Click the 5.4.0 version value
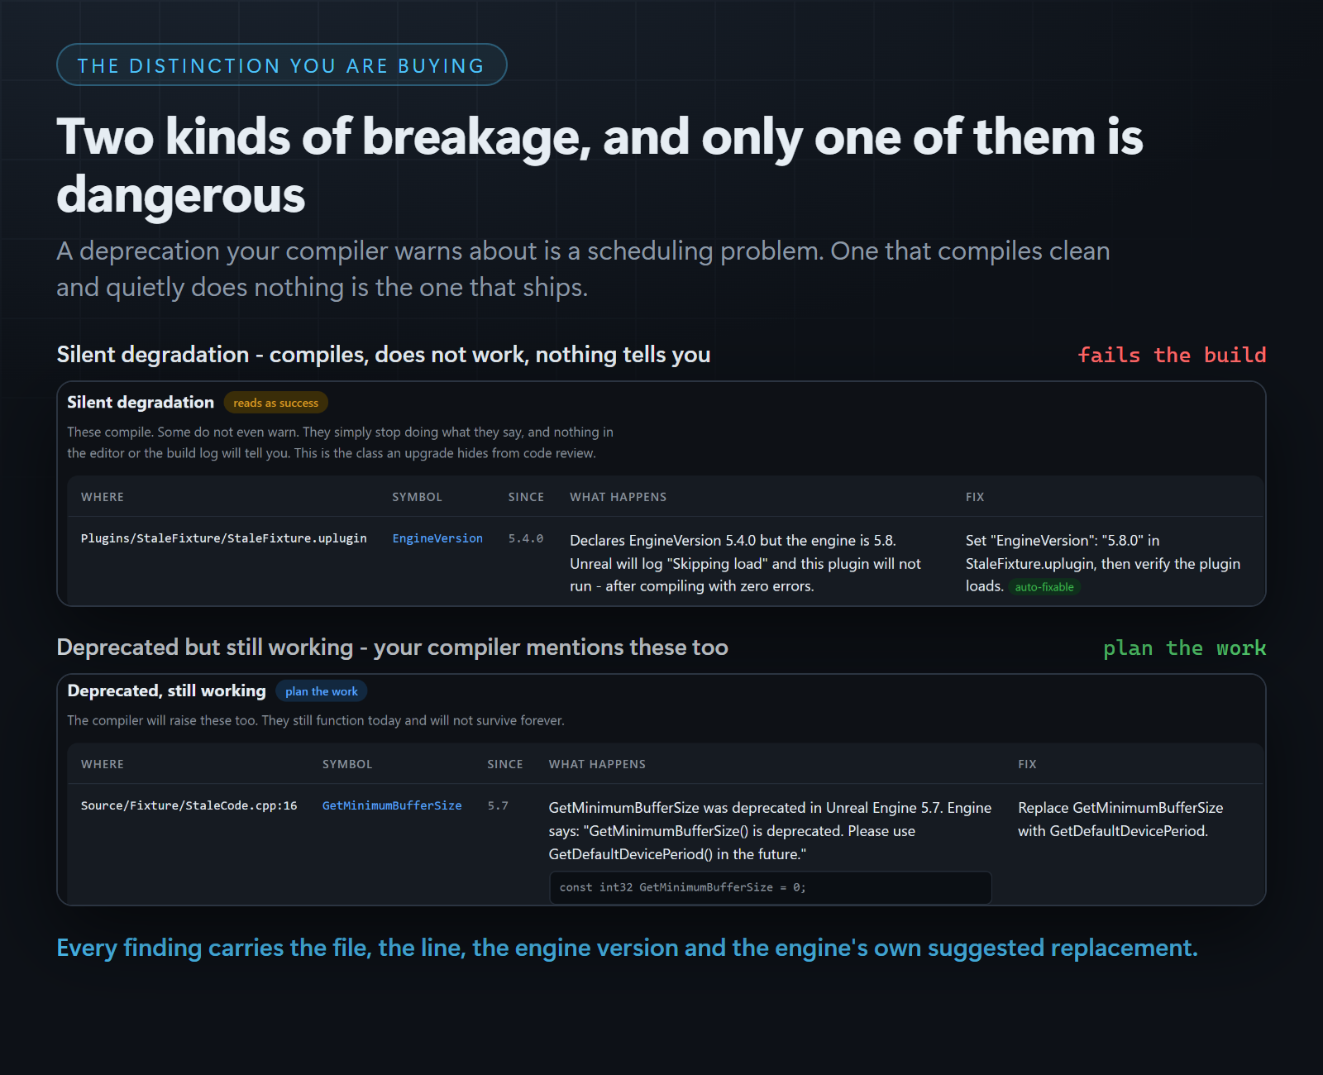The height and width of the screenshot is (1075, 1323). coord(526,538)
